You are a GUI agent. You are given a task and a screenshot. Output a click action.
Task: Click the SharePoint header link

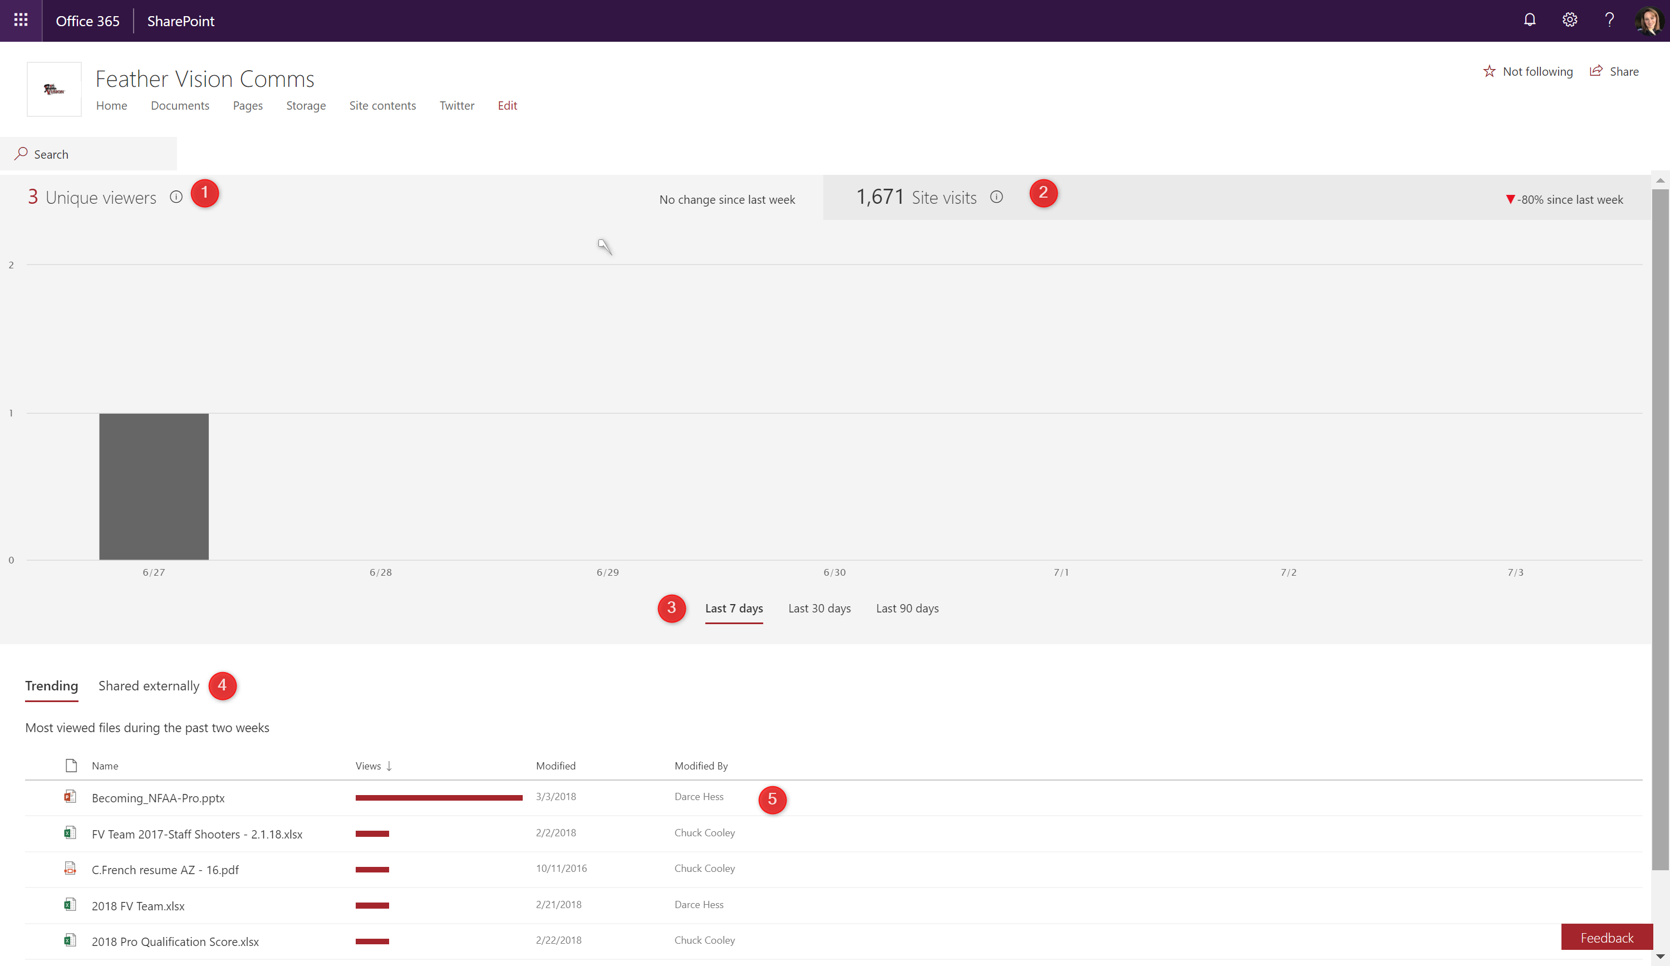pos(180,21)
